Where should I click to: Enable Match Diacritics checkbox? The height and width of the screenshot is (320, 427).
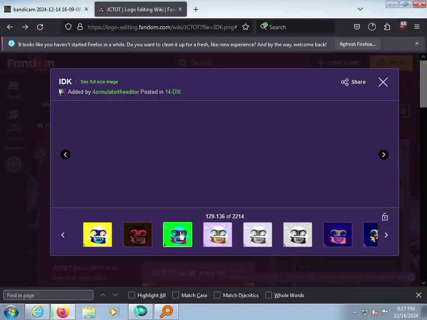[217, 295]
